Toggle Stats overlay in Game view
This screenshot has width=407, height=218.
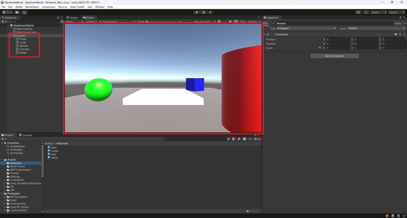243,21
